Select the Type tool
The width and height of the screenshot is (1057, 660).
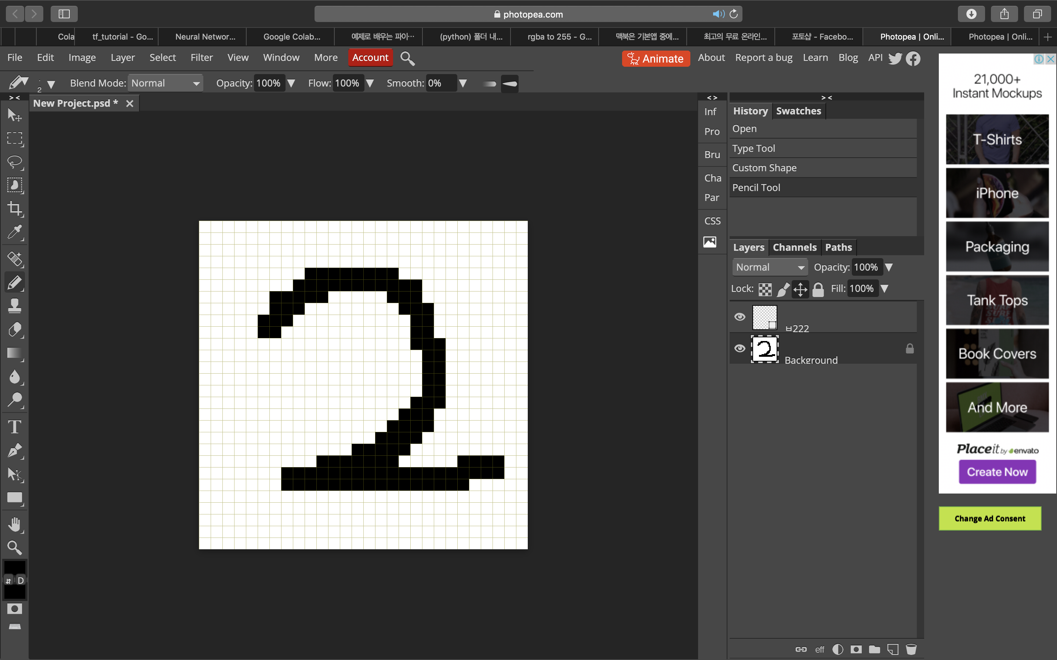click(x=14, y=426)
